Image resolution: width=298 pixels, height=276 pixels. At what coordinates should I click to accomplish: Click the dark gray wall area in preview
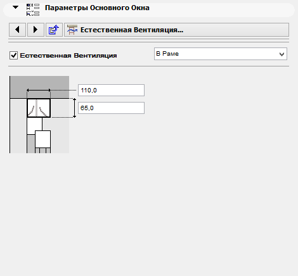pos(39,87)
